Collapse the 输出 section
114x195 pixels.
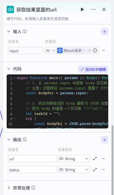9,139
